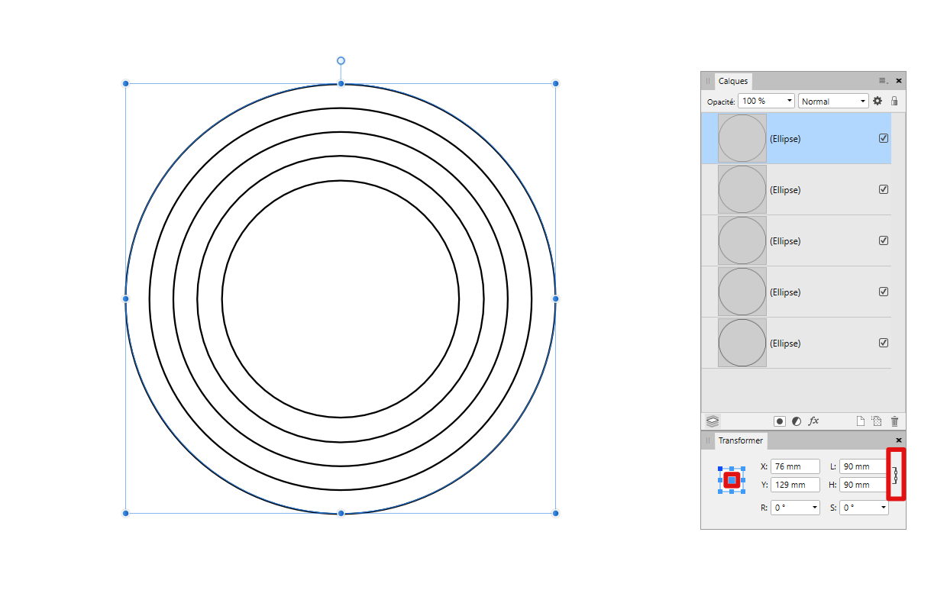Viewport: 947px width, 616px height.
Task: Click the bottom-right corner selection handle
Action: (x=555, y=513)
